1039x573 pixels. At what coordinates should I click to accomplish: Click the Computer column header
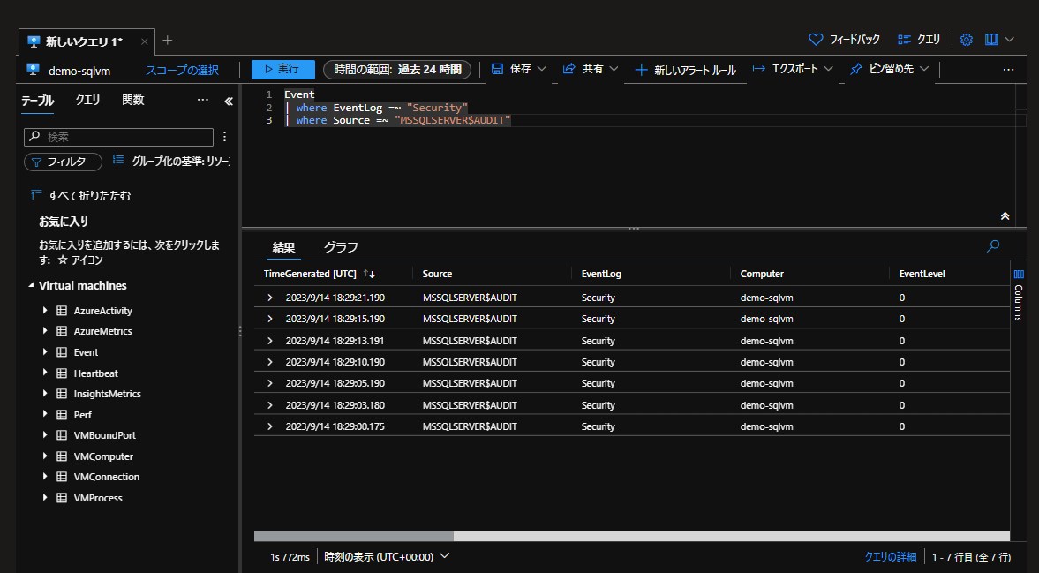[762, 274]
